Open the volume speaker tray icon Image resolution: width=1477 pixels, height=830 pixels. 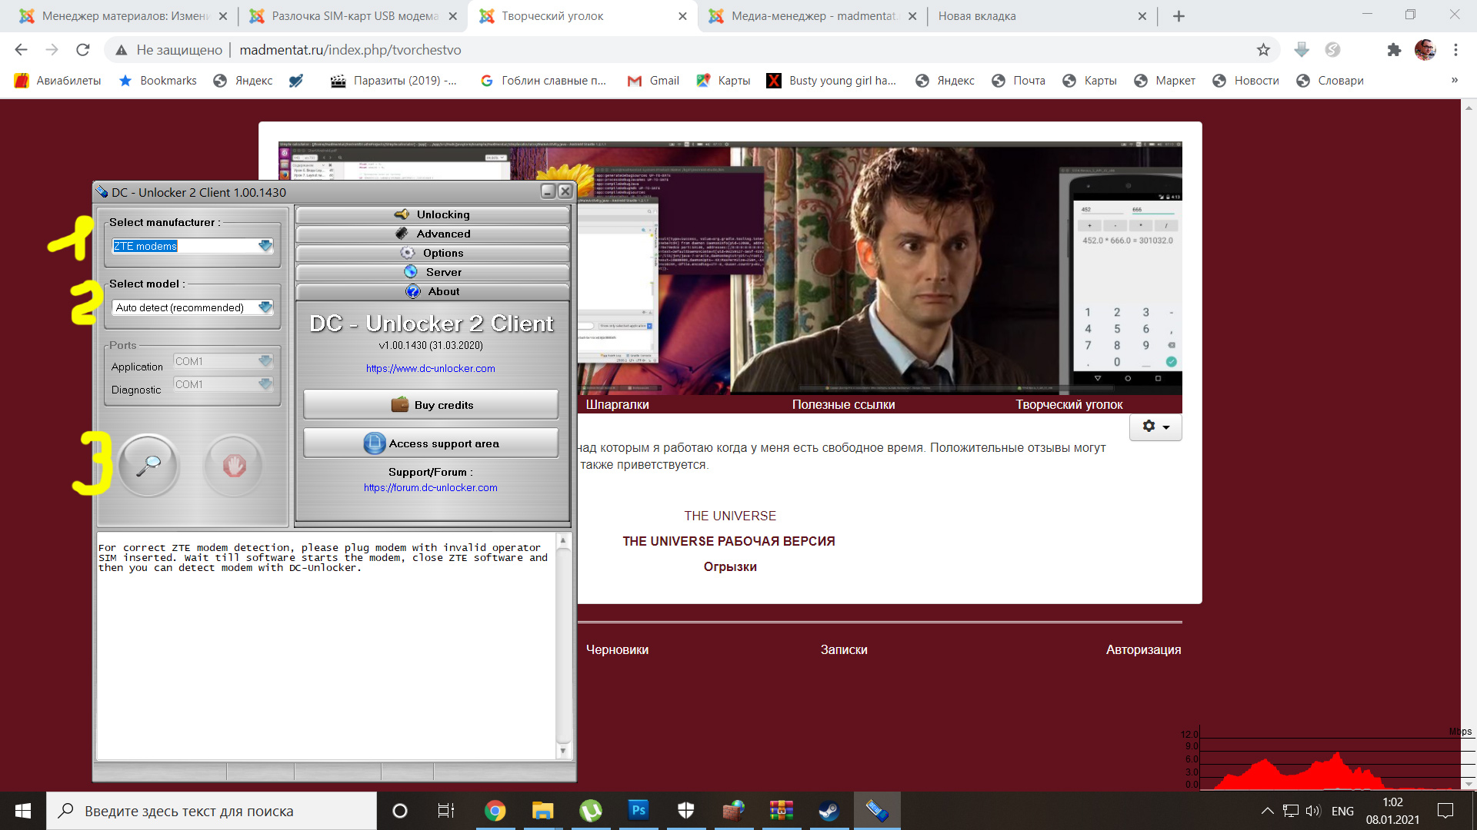[x=1312, y=811]
